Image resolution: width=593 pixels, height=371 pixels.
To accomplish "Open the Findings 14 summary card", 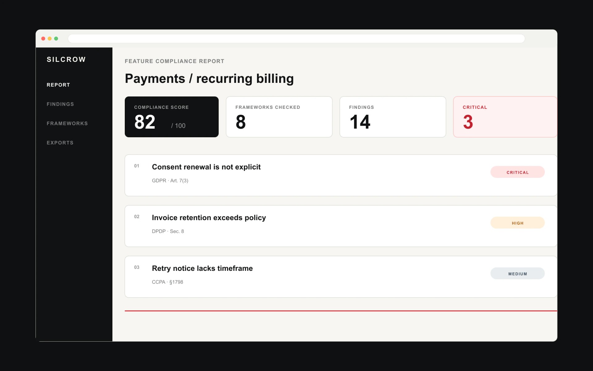I will pos(393,117).
